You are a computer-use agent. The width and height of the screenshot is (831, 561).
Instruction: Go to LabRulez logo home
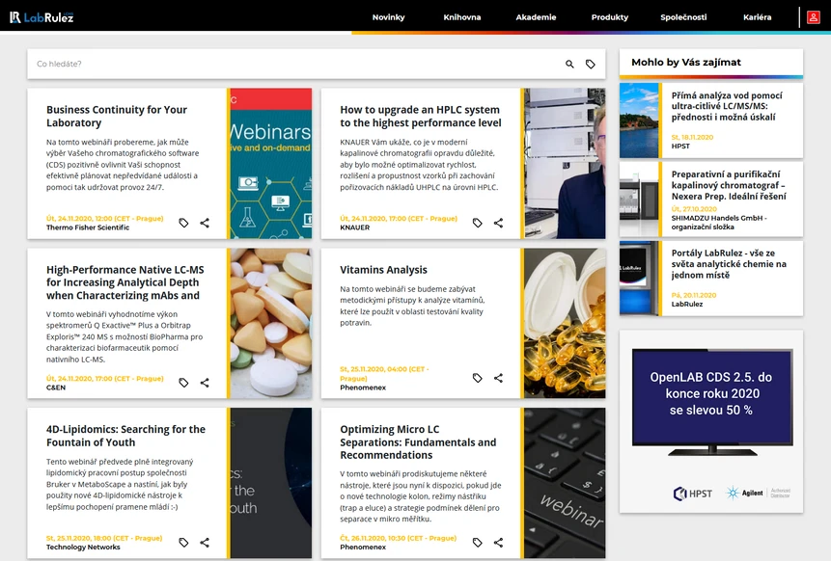[42, 17]
